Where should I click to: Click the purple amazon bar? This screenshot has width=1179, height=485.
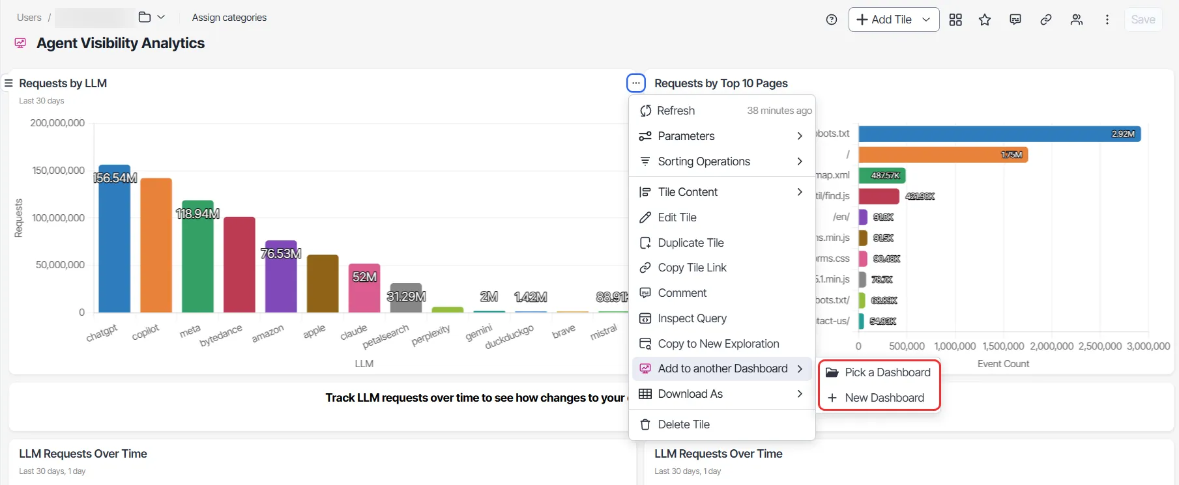click(x=281, y=276)
